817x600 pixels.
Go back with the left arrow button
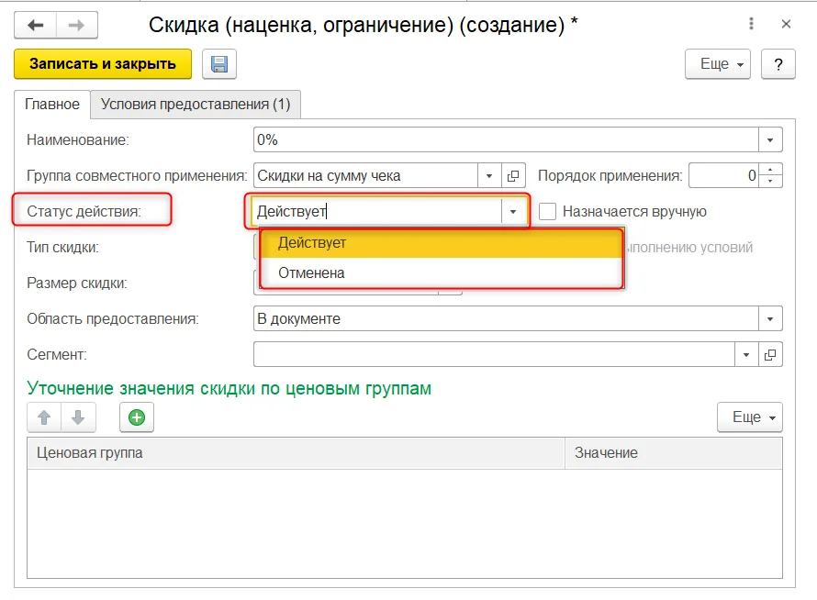[36, 25]
